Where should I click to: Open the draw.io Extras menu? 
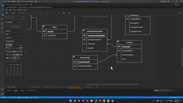(x=25, y=10)
